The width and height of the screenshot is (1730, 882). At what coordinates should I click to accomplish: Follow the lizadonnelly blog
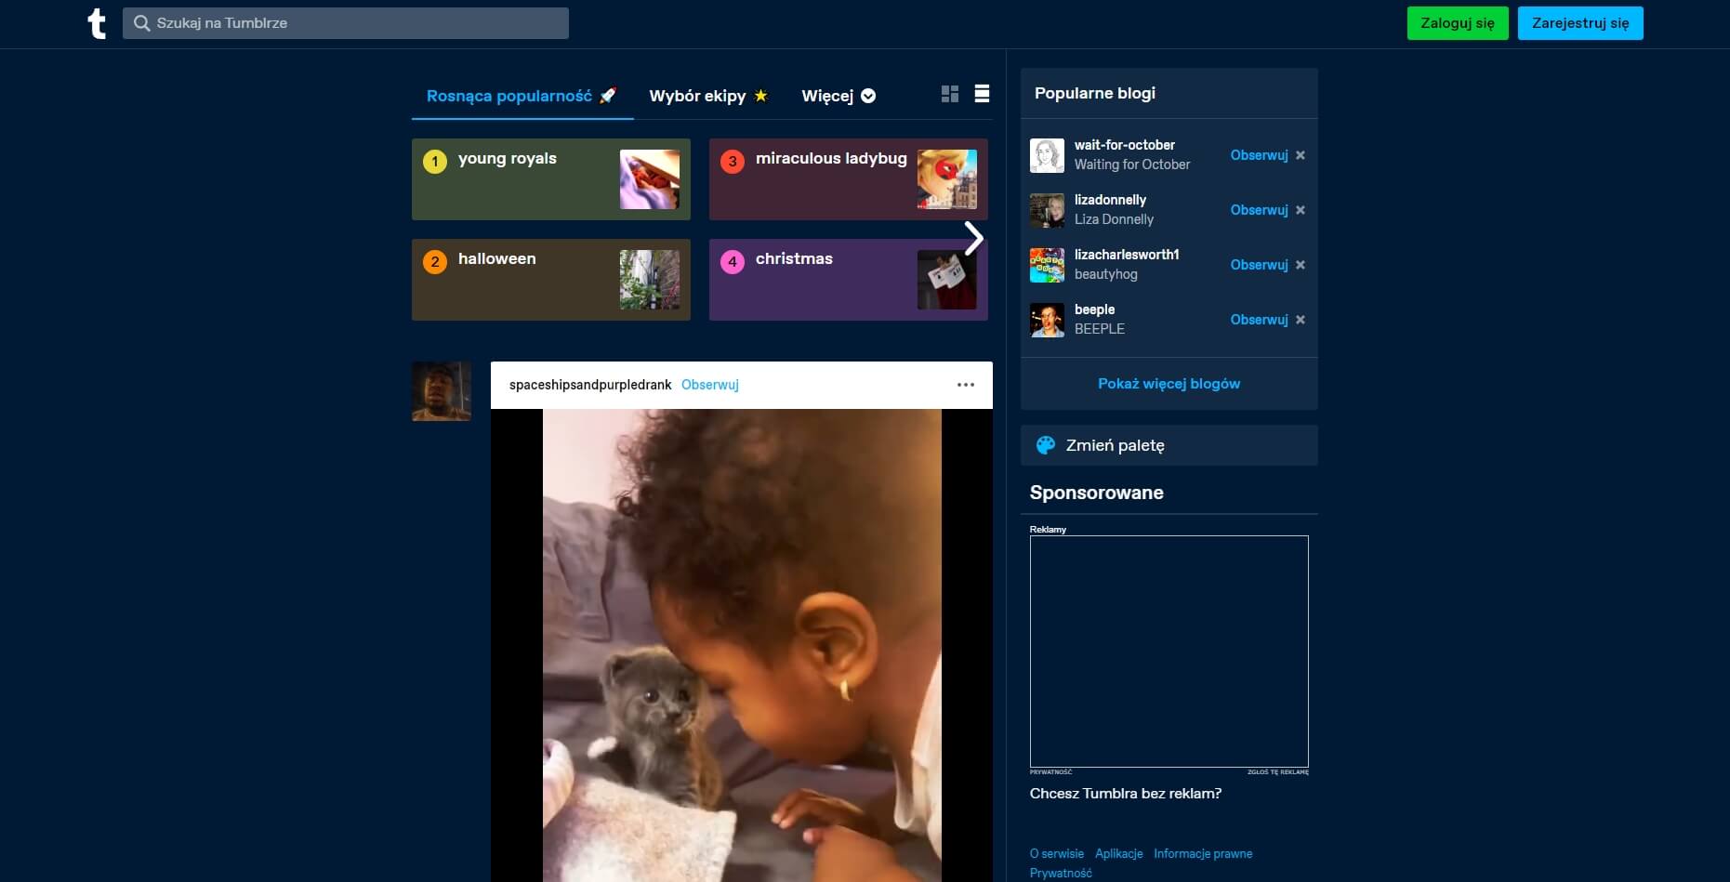click(x=1259, y=210)
